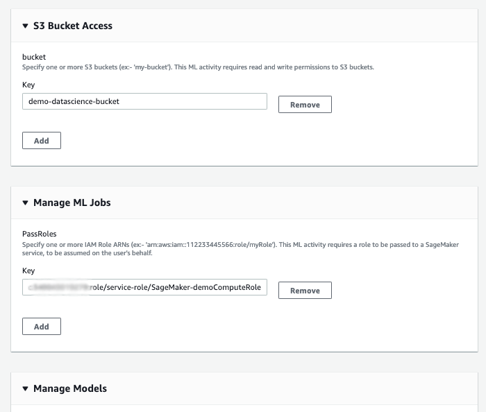Collapse the Manage ML Jobs section triangle
This screenshot has height=412, width=486.
tap(26, 203)
